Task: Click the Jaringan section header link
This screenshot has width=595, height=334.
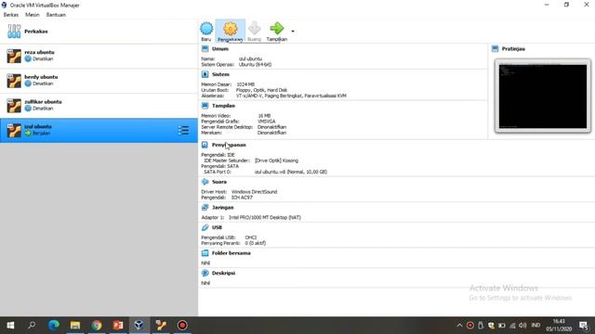Action: [223, 208]
